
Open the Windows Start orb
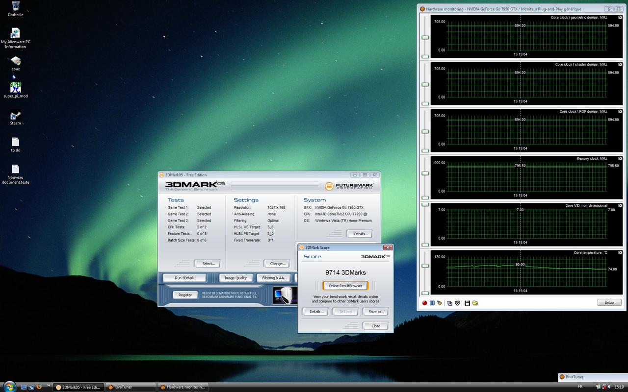(x=9, y=386)
